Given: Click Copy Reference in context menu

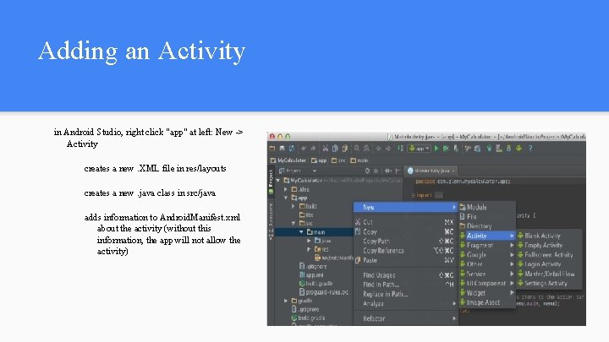Looking at the screenshot, I should pos(405,251).
